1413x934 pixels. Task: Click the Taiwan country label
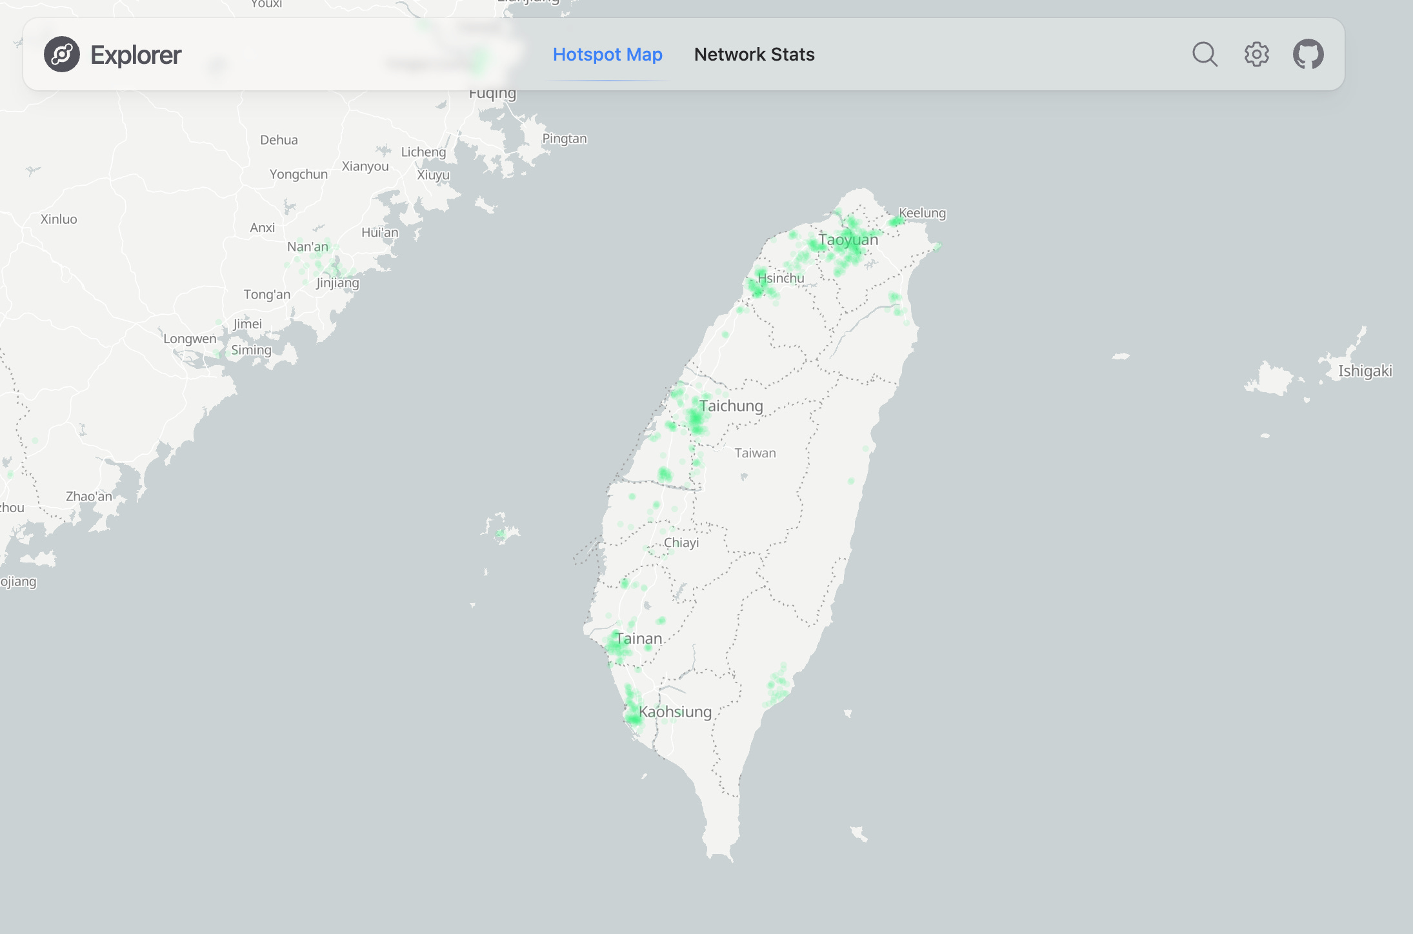[755, 453]
